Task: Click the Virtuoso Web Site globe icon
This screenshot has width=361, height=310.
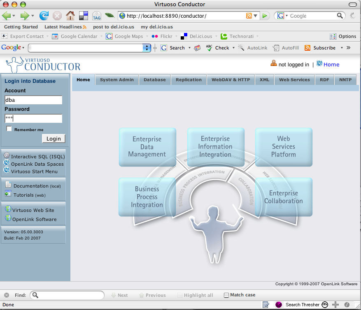Action: point(8,209)
